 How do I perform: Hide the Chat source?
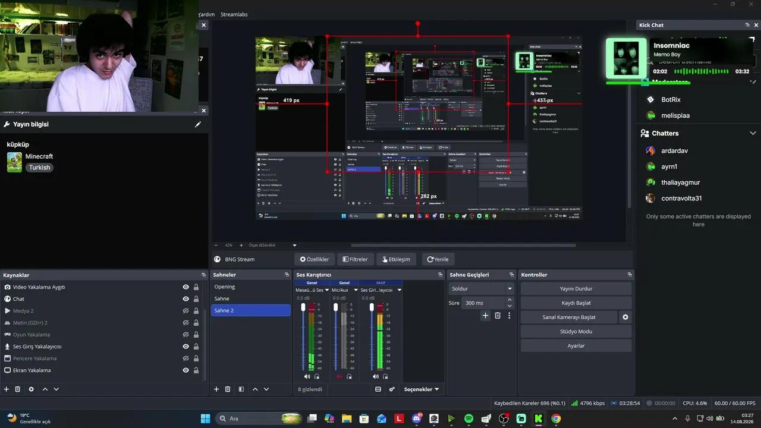186,299
